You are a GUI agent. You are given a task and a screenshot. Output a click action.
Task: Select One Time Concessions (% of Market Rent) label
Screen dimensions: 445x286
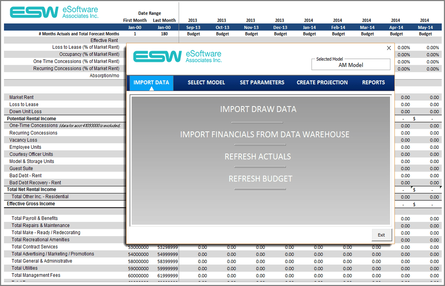pos(76,62)
